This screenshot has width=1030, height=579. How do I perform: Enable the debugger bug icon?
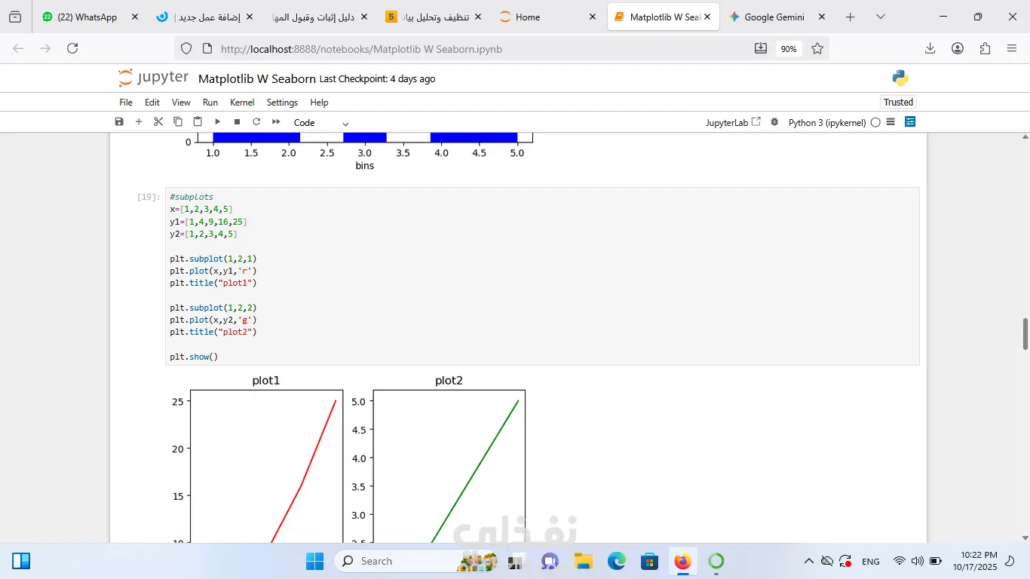tap(774, 122)
